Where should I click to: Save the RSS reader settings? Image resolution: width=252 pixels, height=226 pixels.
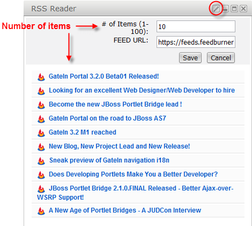click(190, 58)
